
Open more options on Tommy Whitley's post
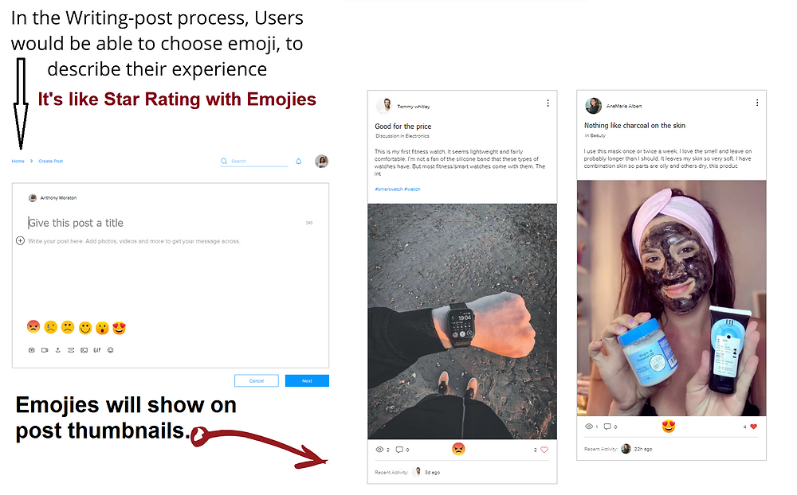click(x=548, y=103)
